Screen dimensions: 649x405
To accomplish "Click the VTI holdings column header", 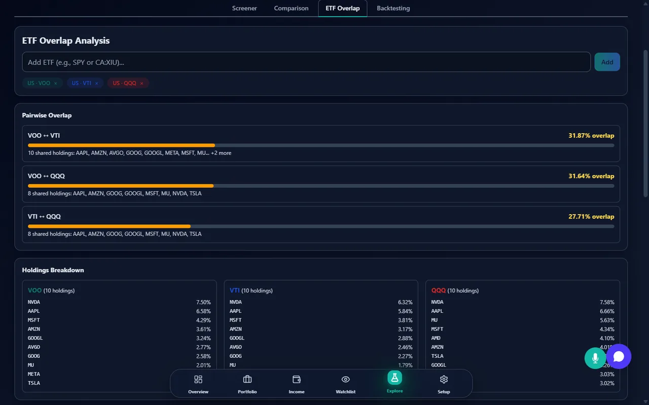I will pos(251,291).
